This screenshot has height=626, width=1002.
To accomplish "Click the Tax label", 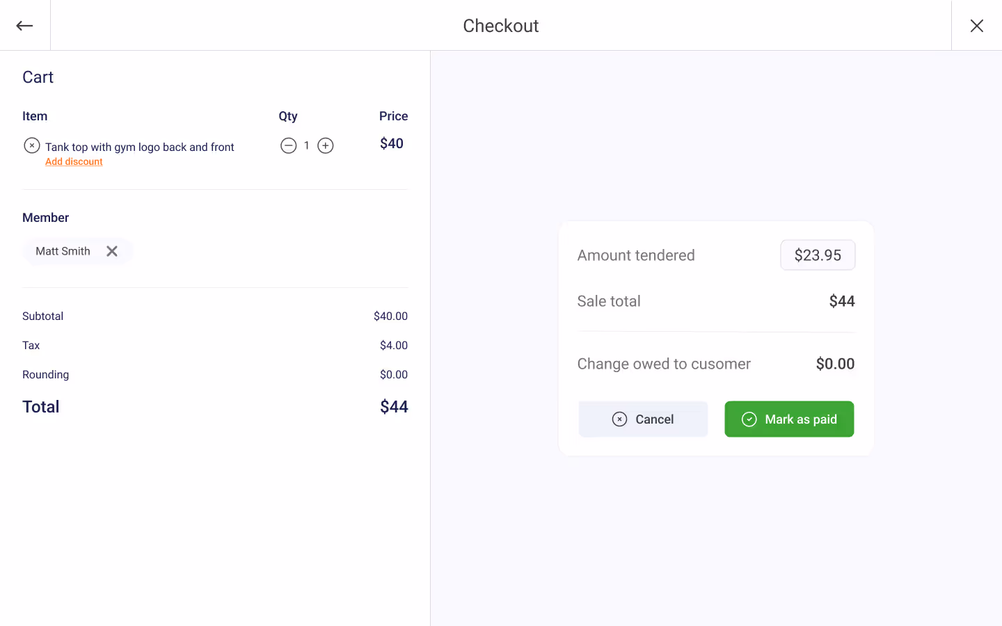I will click(x=31, y=345).
